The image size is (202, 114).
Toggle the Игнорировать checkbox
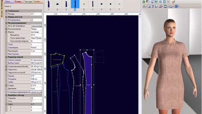pos(32,20)
